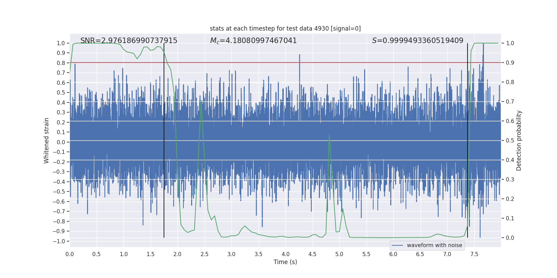Click the 0.9 tick on right probability axis

pos(510,63)
